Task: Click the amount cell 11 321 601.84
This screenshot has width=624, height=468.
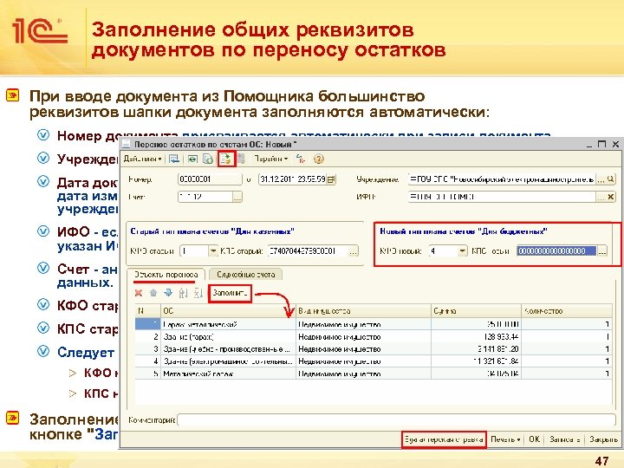Action: coord(477,361)
